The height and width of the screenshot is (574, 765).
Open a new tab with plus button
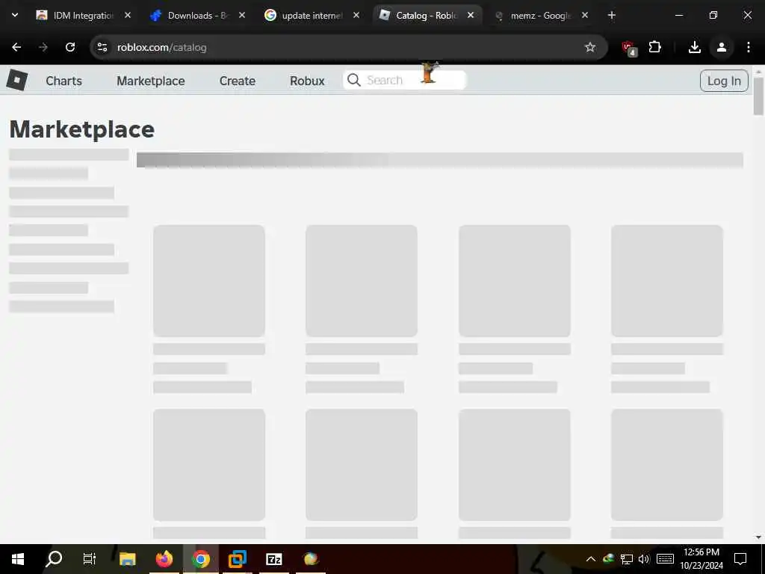(x=611, y=16)
